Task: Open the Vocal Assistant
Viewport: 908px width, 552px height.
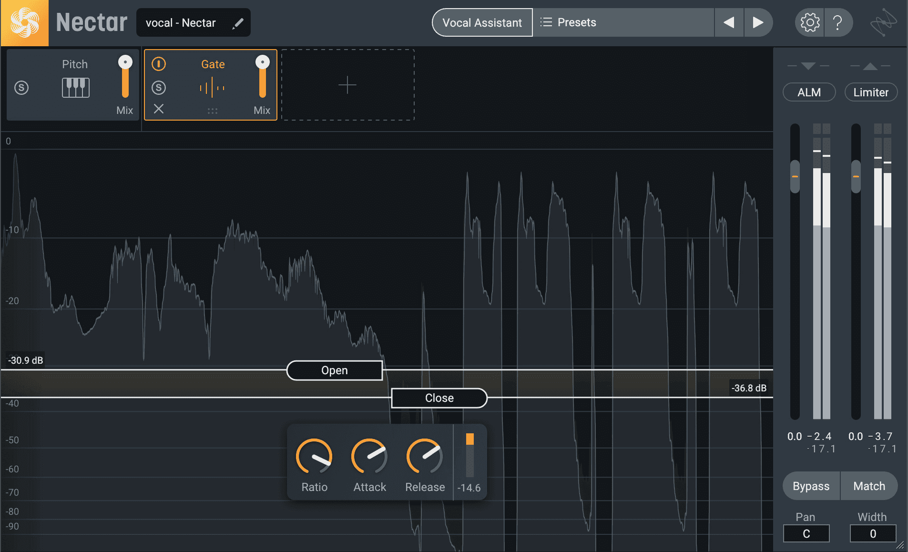Action: click(x=482, y=22)
